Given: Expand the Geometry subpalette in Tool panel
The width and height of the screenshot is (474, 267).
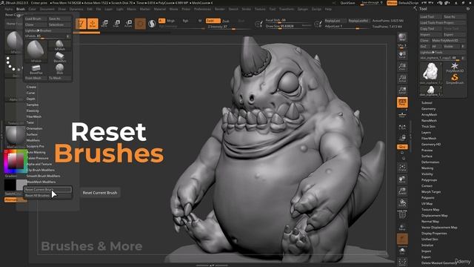Looking at the screenshot, I should [428, 109].
